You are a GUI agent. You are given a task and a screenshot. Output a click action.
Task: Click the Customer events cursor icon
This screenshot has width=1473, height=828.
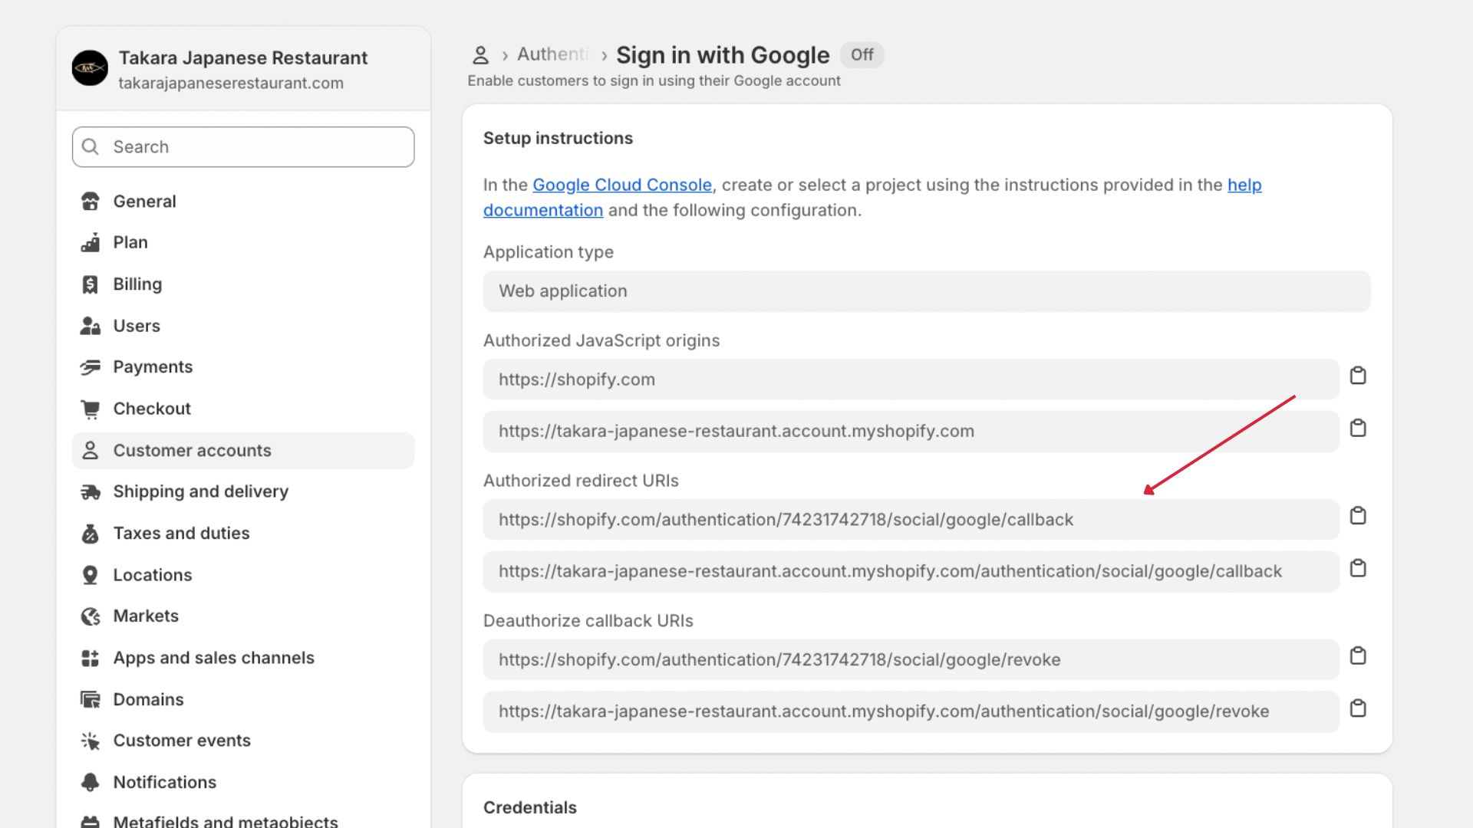tap(90, 741)
